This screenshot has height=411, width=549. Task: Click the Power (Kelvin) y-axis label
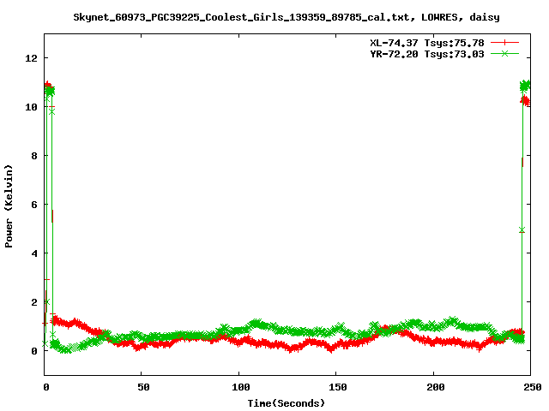pyautogui.click(x=9, y=205)
